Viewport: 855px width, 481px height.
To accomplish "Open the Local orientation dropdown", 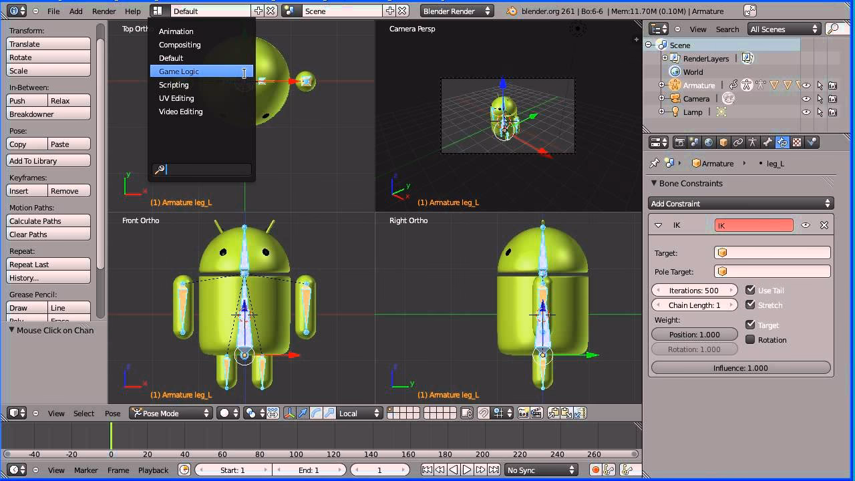I will pyautogui.click(x=360, y=413).
